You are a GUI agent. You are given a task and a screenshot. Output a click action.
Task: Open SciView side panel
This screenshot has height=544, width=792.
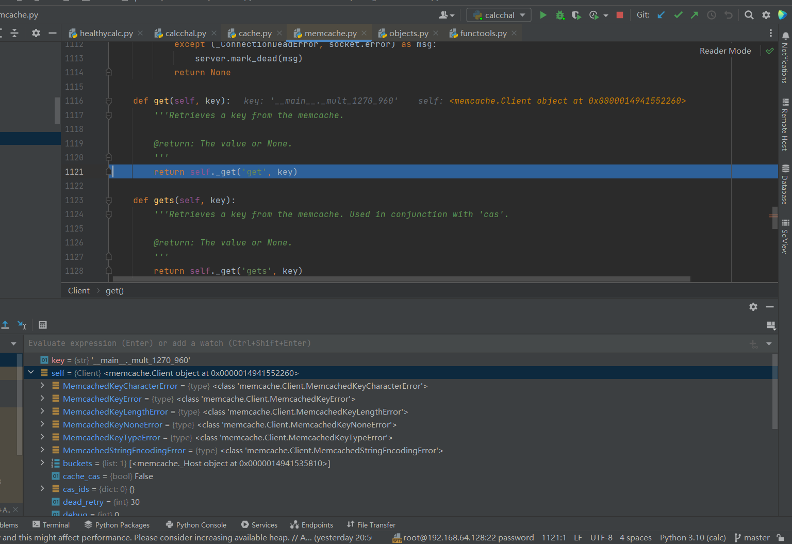point(785,236)
